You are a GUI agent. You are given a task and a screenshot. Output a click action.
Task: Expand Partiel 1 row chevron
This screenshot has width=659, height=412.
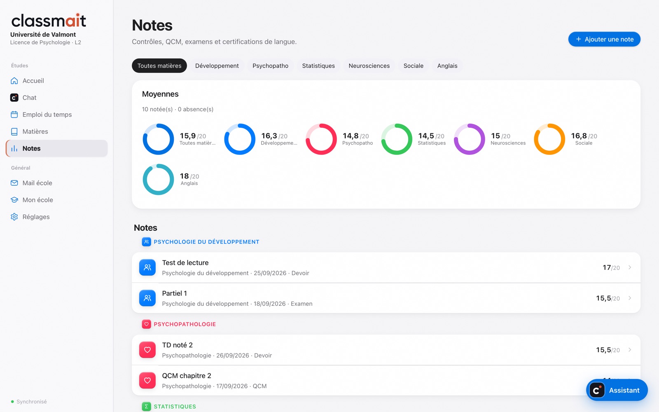[630, 298]
